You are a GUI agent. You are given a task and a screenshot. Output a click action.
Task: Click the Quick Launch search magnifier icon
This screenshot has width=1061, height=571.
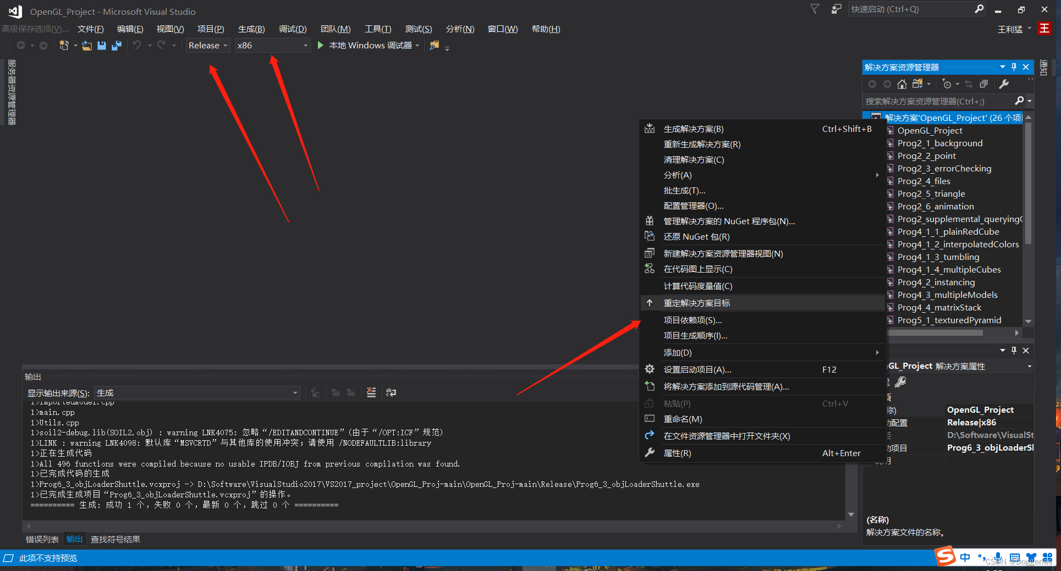(979, 9)
